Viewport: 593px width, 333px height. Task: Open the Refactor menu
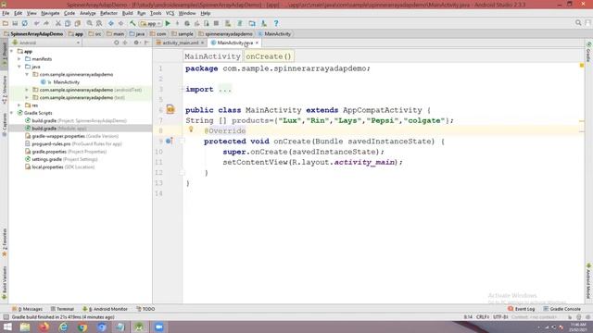pyautogui.click(x=108, y=13)
